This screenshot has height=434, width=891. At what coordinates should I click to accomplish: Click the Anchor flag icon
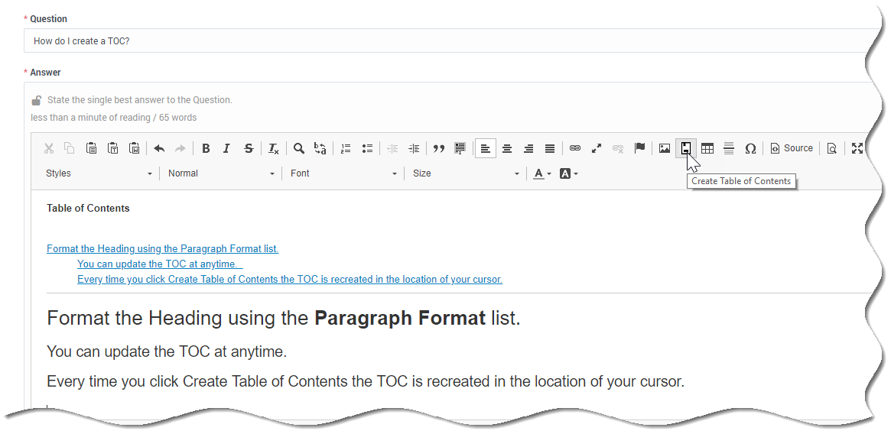640,148
